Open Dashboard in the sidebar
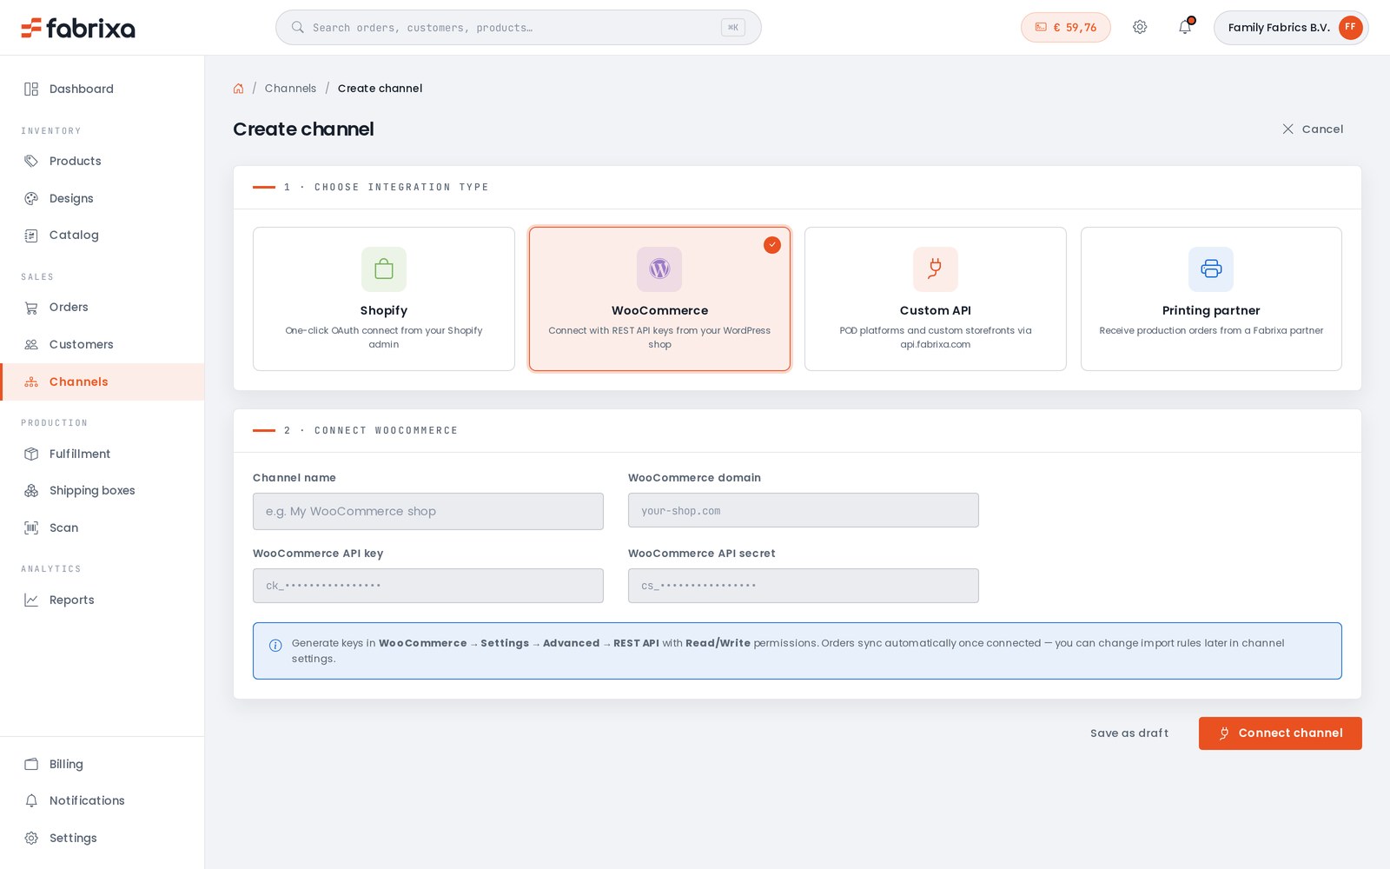 (103, 89)
